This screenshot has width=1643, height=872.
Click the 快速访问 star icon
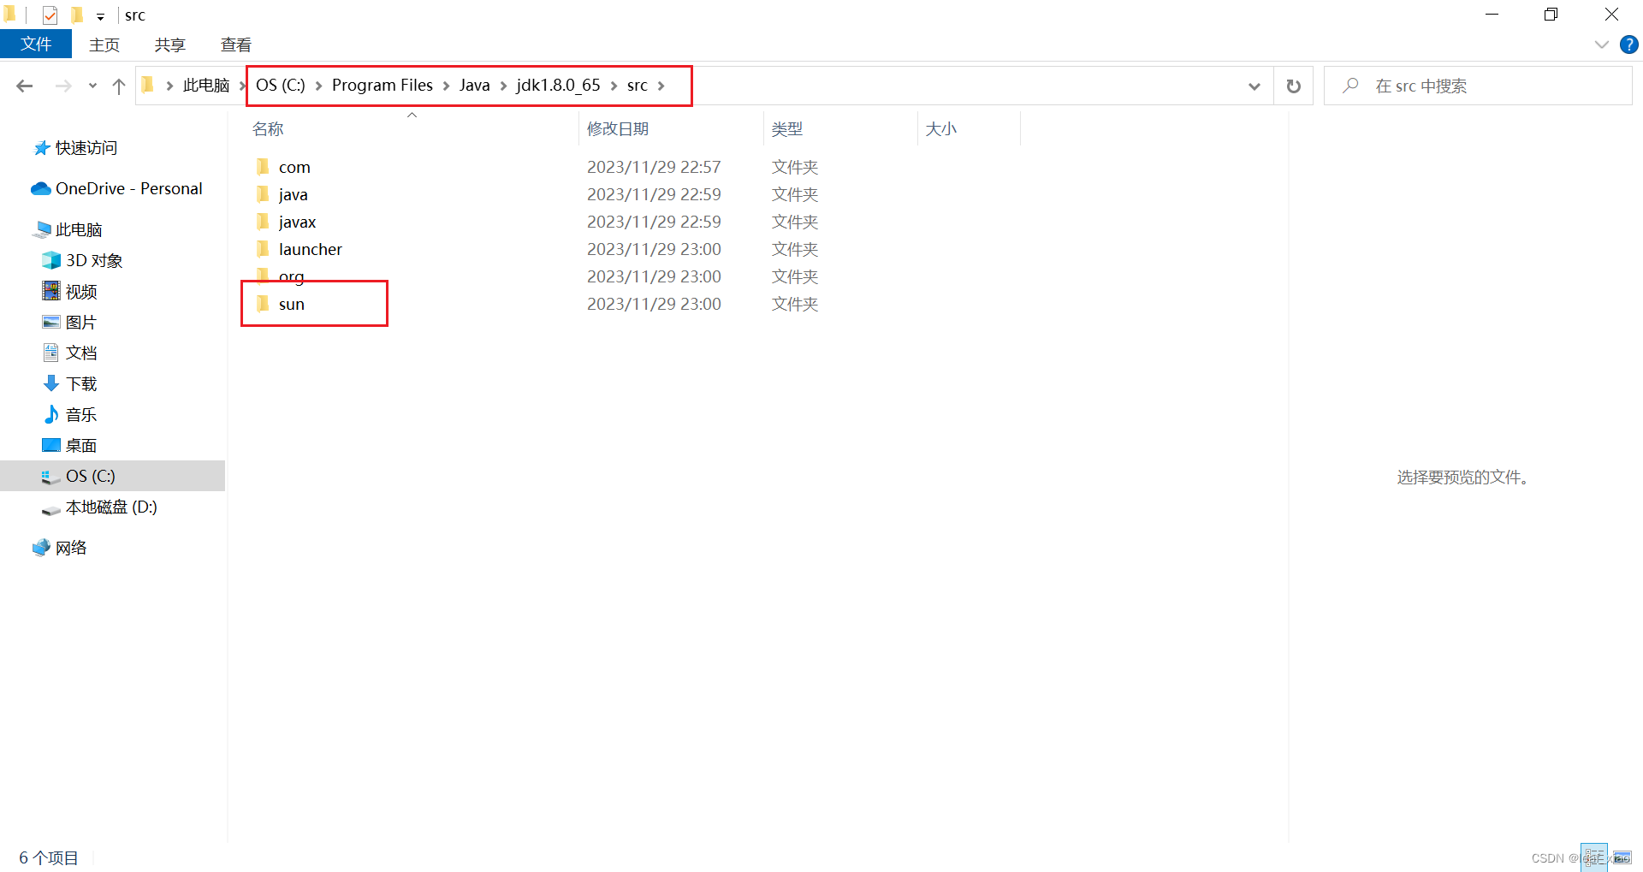[42, 148]
